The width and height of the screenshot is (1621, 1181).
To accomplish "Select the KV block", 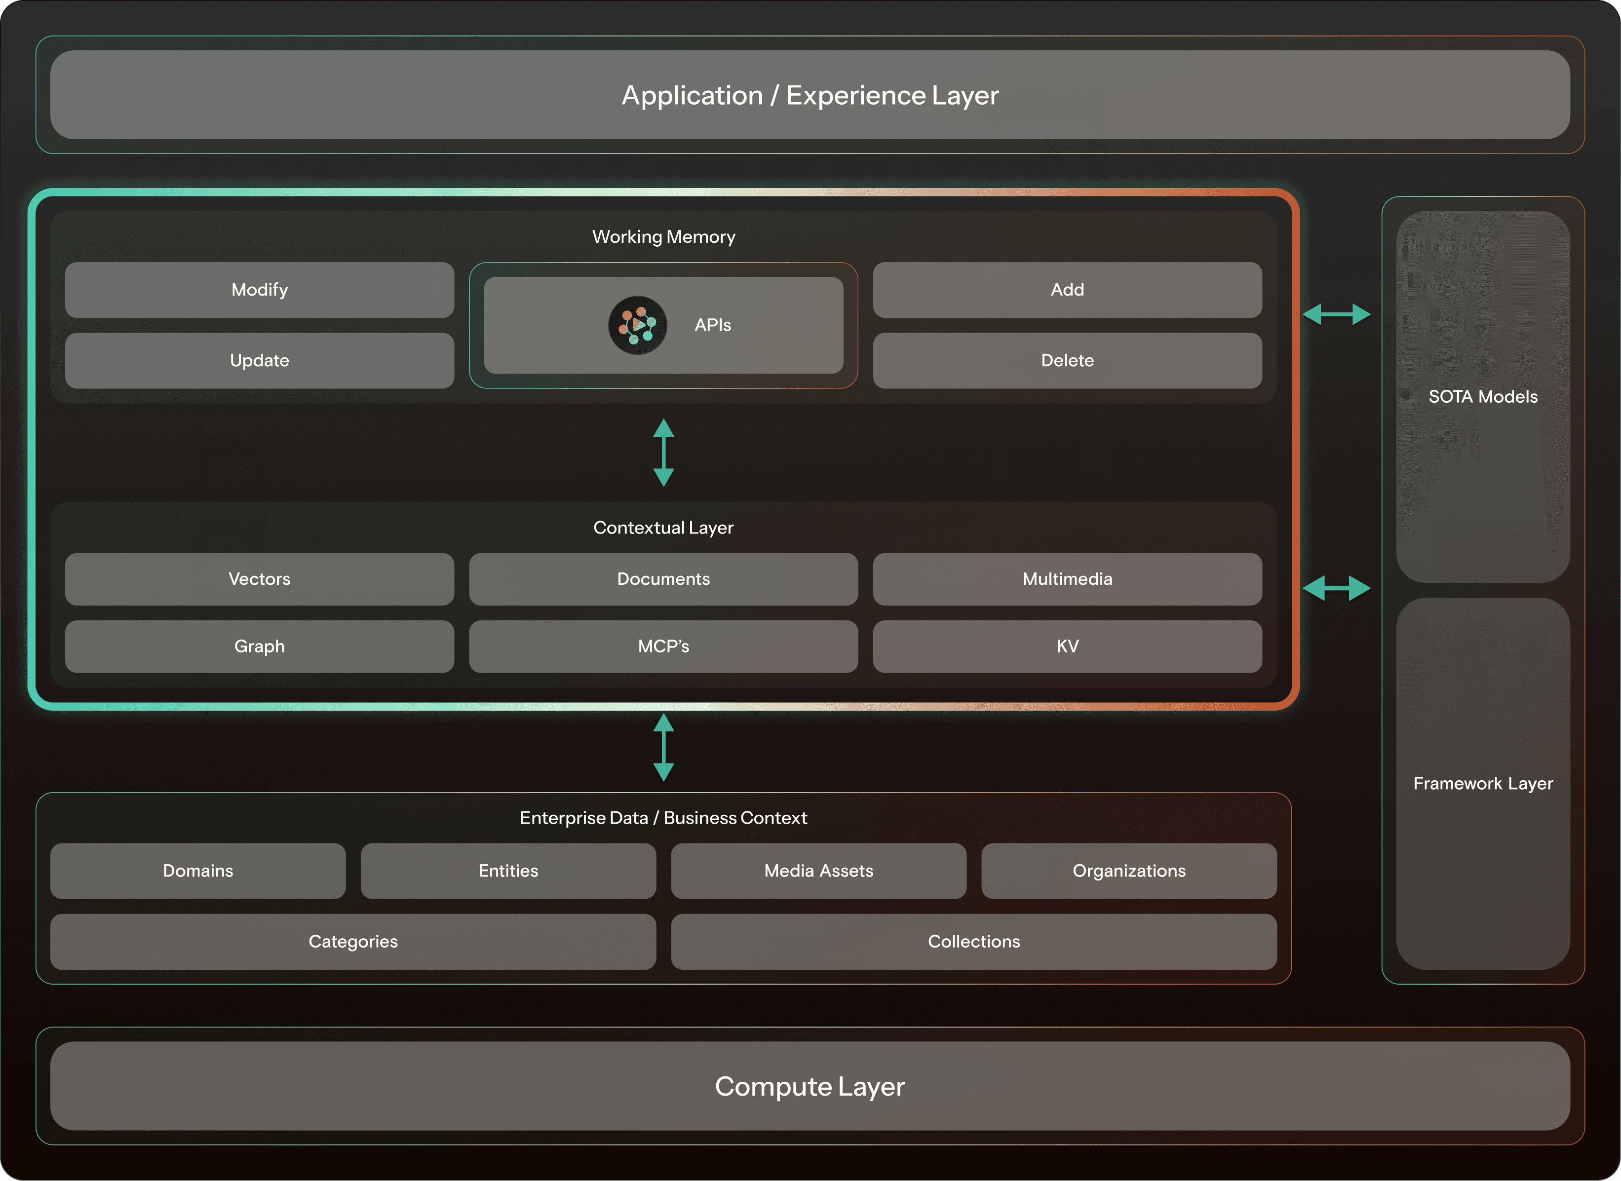I will (x=1067, y=646).
